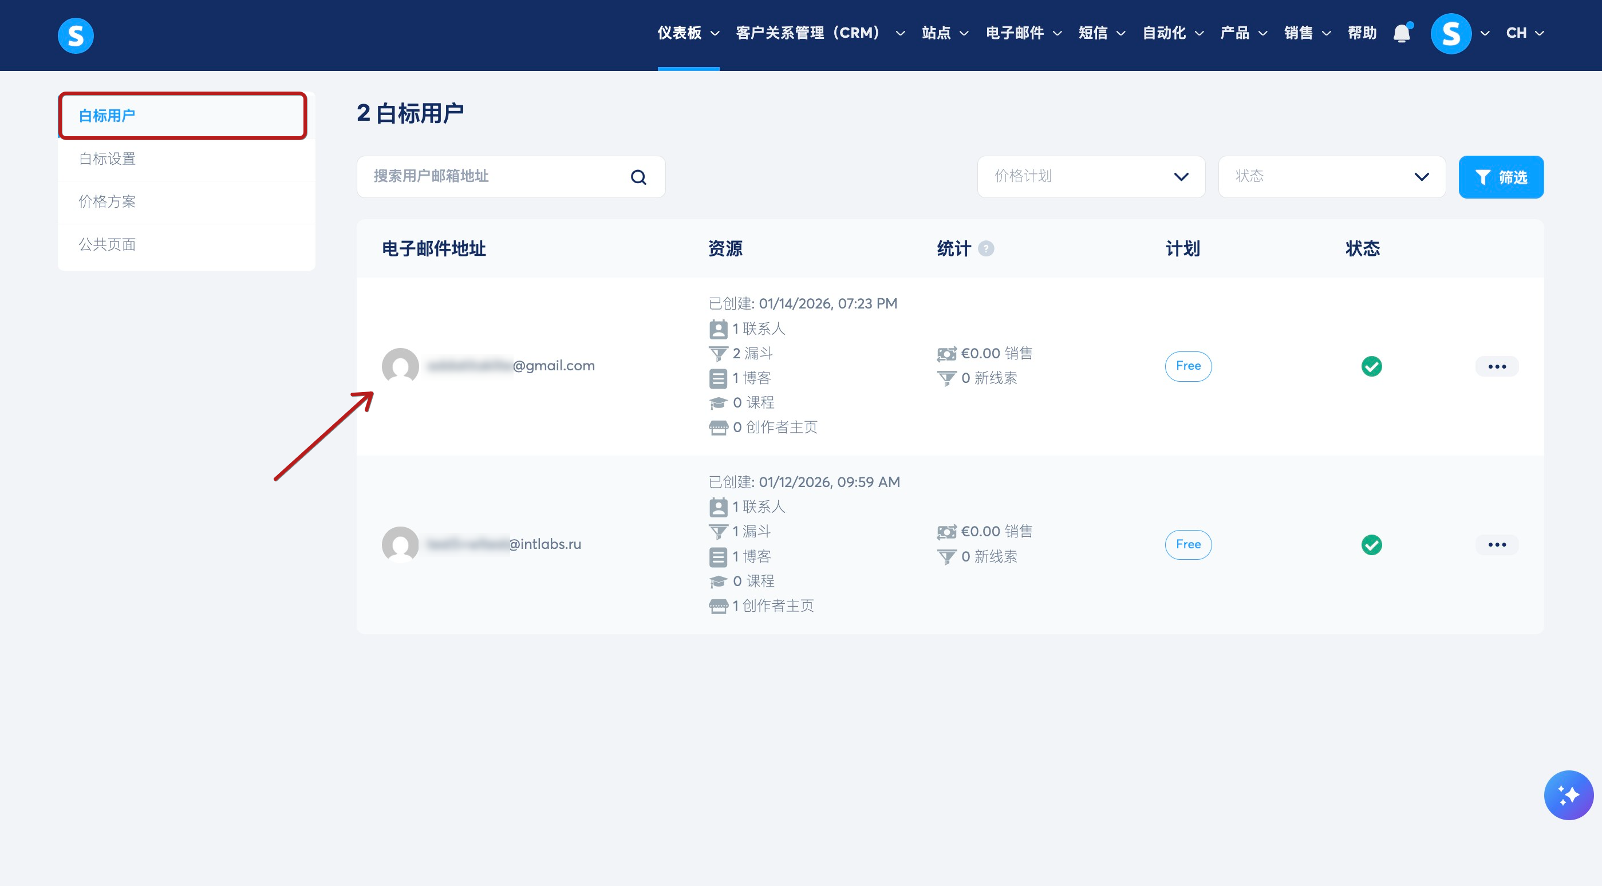
Task: Select 白标设置 in the sidebar
Action: (x=108, y=159)
